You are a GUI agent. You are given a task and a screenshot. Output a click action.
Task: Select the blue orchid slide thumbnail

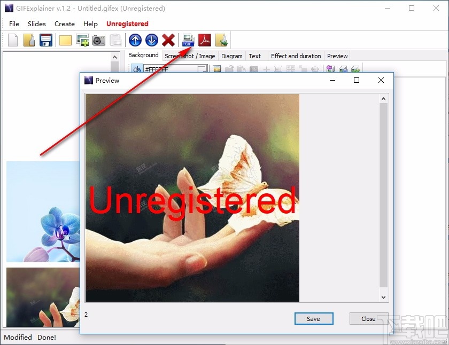coord(43,211)
